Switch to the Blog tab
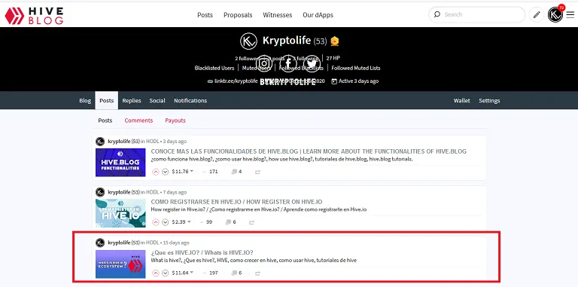Screen dimensions: 578x287 [85, 100]
